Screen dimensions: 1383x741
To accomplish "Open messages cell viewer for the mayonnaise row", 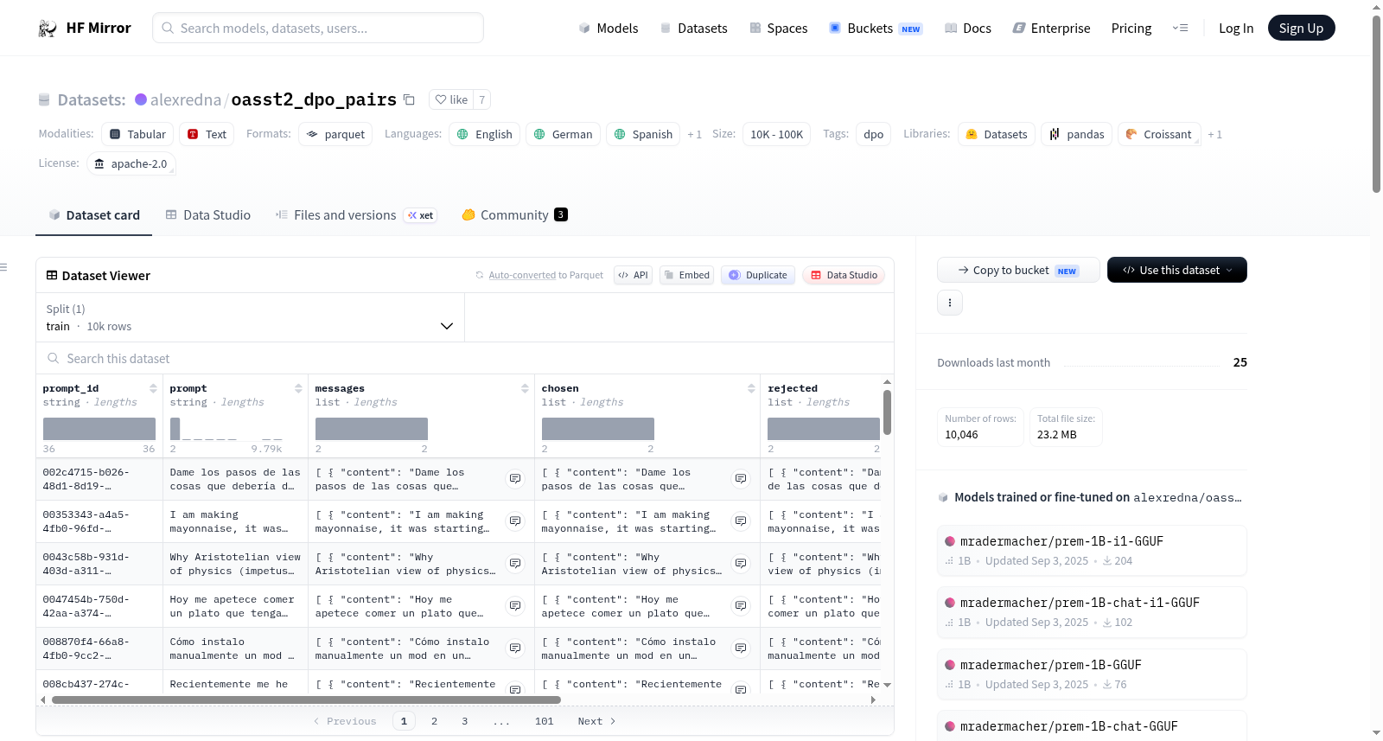I will coord(515,521).
